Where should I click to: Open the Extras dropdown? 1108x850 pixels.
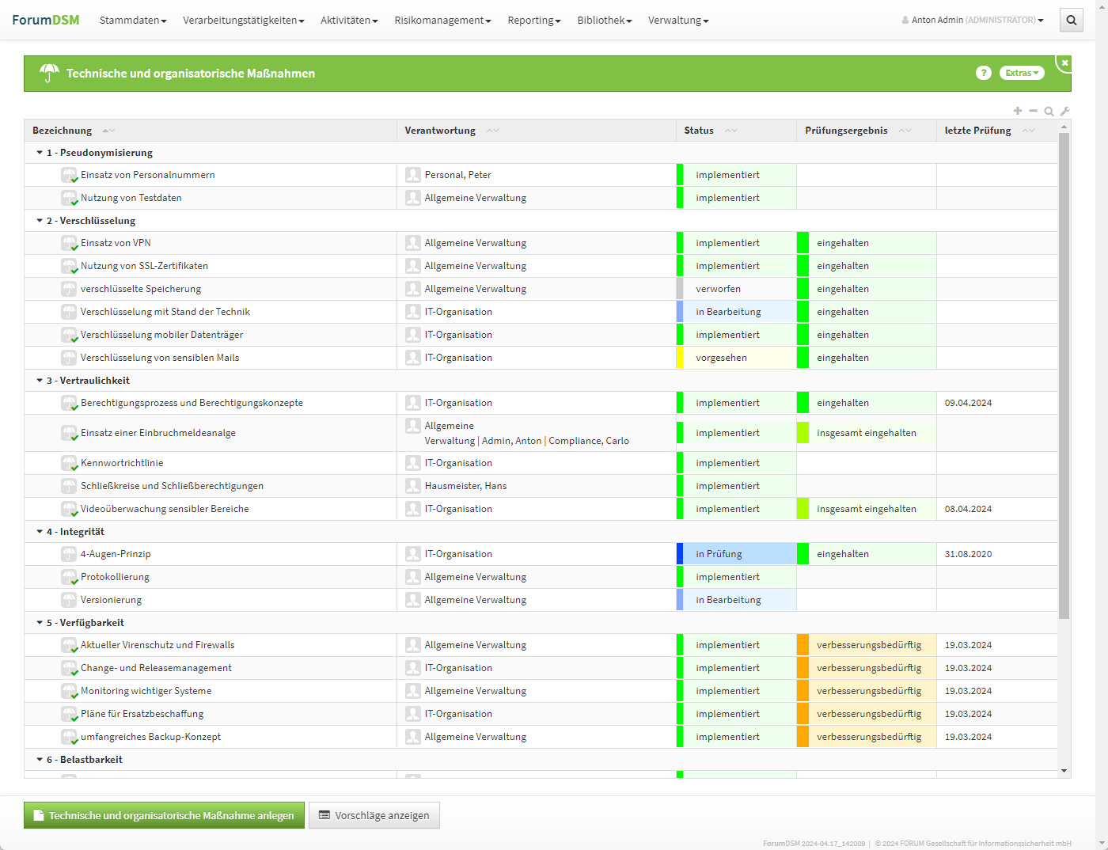1022,73
